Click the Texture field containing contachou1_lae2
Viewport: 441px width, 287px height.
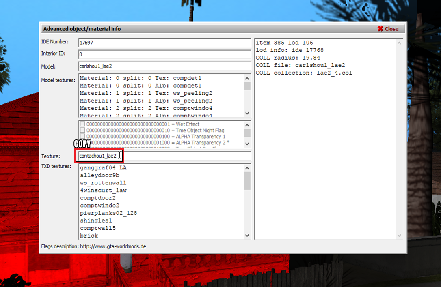pos(164,156)
